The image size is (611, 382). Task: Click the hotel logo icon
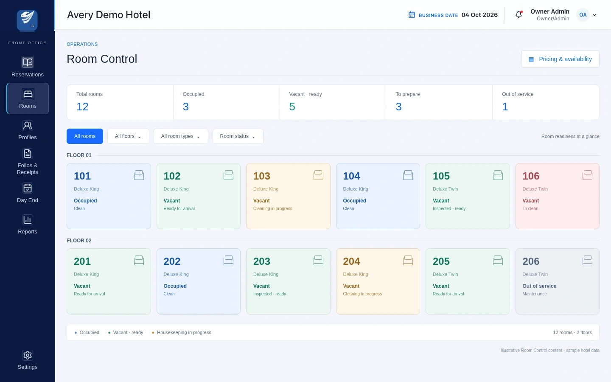click(x=27, y=20)
